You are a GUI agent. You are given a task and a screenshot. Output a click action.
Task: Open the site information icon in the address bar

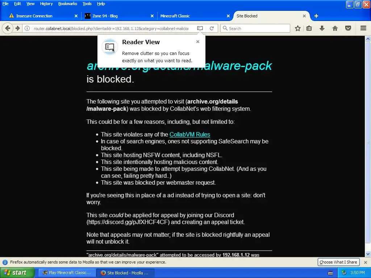[x=27, y=28]
